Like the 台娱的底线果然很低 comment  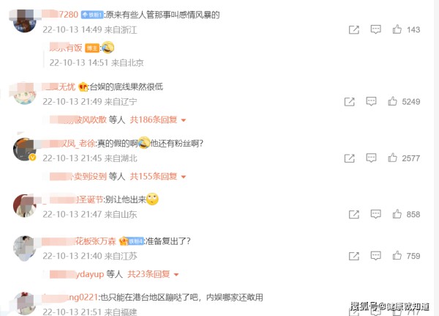[x=392, y=101]
